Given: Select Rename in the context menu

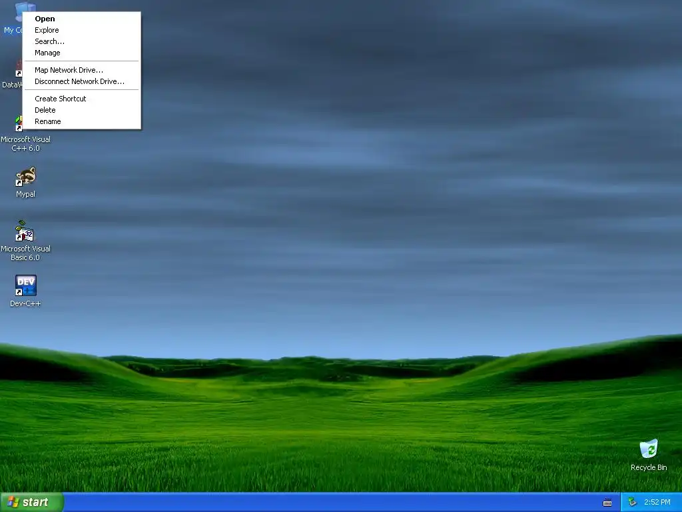Looking at the screenshot, I should 81,121.
